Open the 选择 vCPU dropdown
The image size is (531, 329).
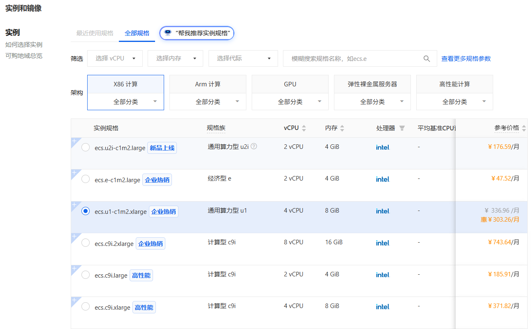point(115,58)
